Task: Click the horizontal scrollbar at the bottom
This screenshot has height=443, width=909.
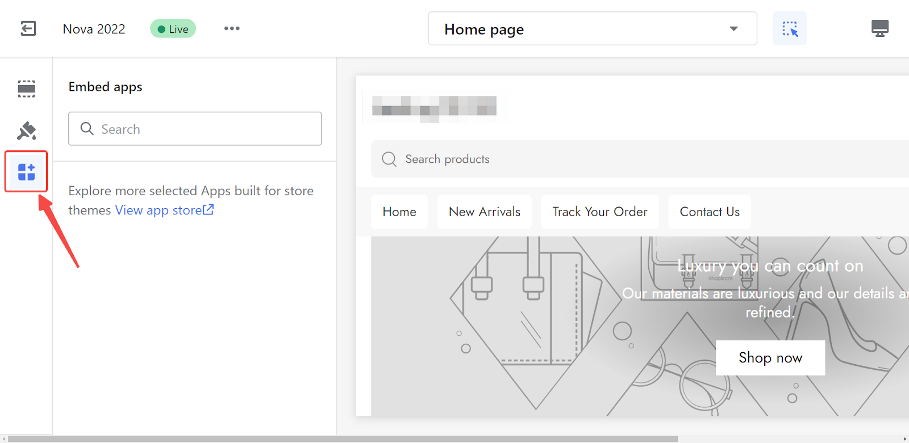Action: (x=343, y=439)
